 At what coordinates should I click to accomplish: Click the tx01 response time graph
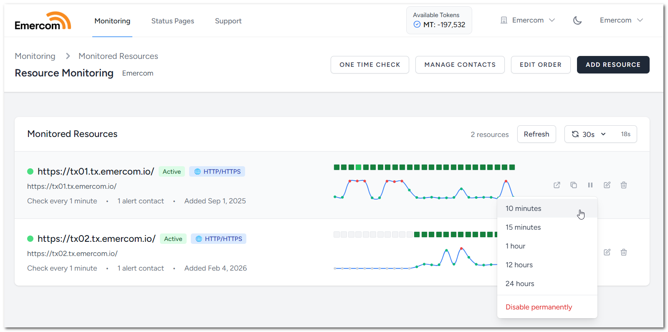[x=424, y=189]
